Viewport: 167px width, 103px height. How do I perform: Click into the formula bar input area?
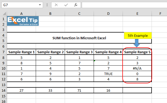point(124,5)
